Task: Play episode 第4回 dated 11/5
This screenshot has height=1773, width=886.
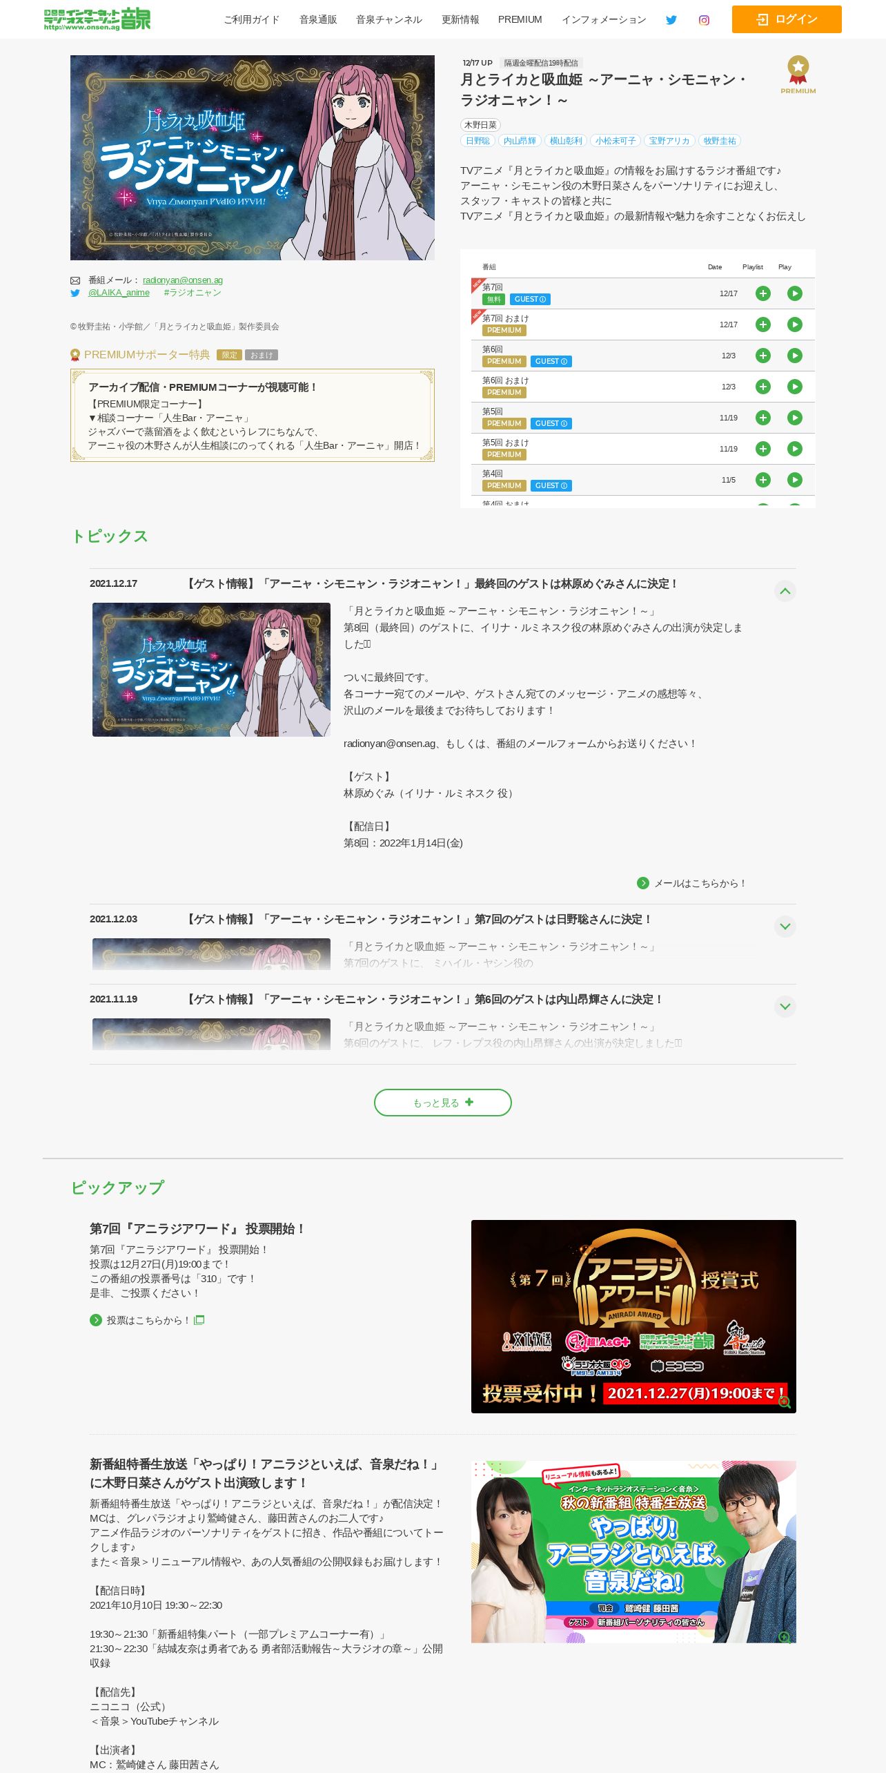Action: point(795,480)
